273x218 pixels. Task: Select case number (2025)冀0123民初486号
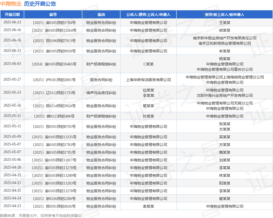click(x=54, y=116)
